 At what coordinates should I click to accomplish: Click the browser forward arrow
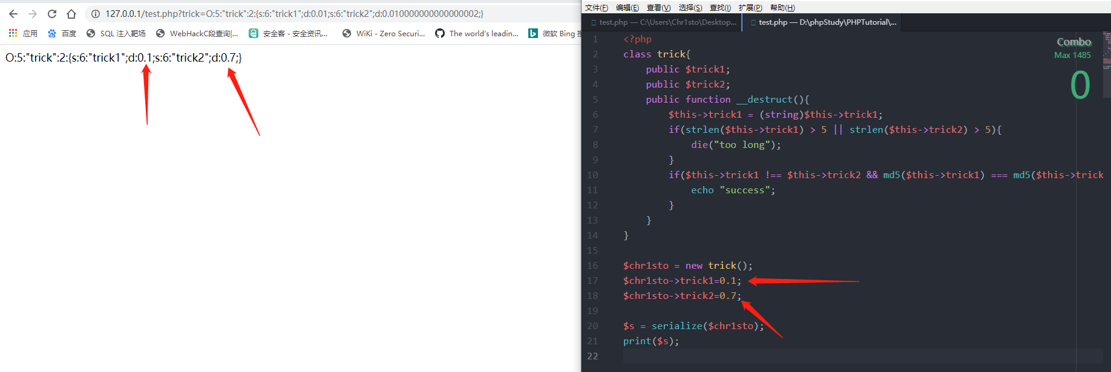coord(33,14)
